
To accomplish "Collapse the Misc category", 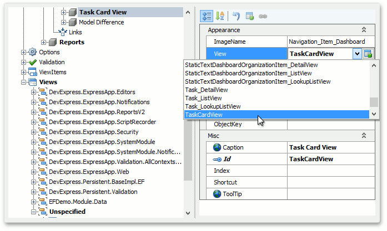I will click(364, 136).
